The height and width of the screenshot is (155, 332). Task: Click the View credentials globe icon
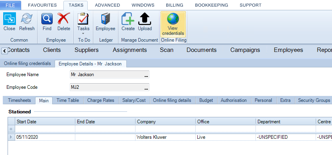(173, 19)
